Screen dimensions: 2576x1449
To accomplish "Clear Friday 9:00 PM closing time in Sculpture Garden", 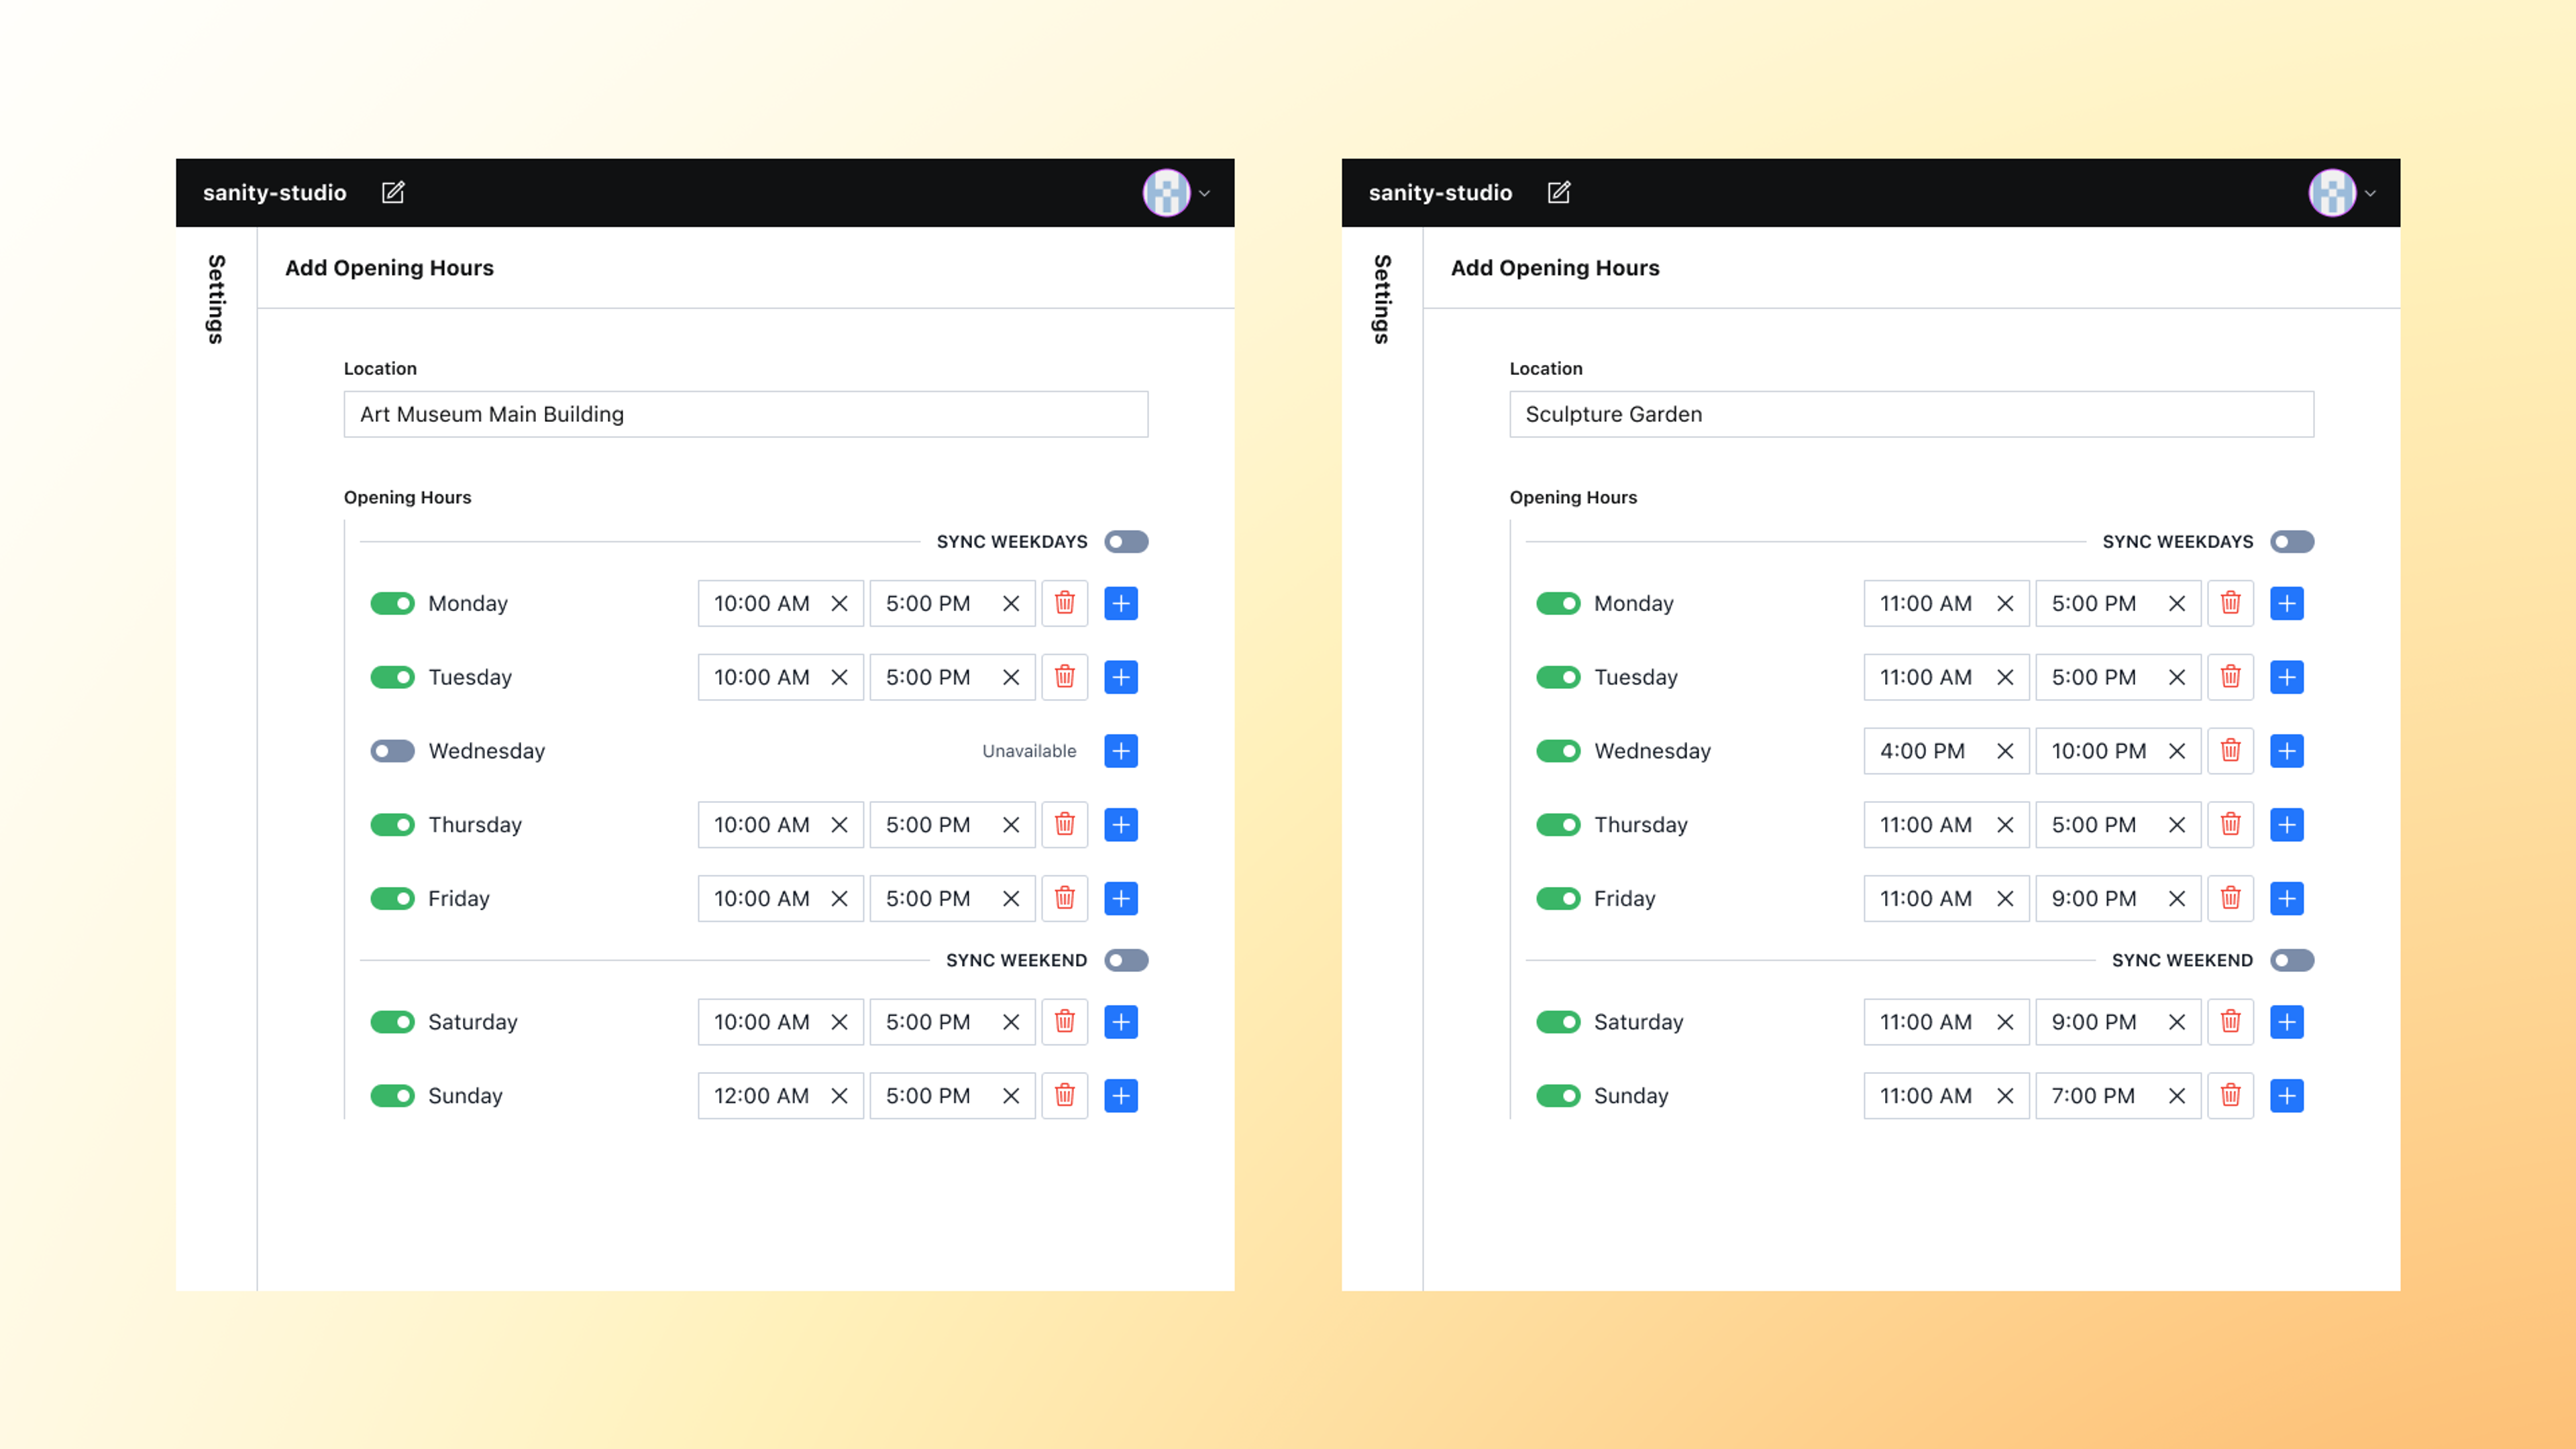I will (2177, 898).
